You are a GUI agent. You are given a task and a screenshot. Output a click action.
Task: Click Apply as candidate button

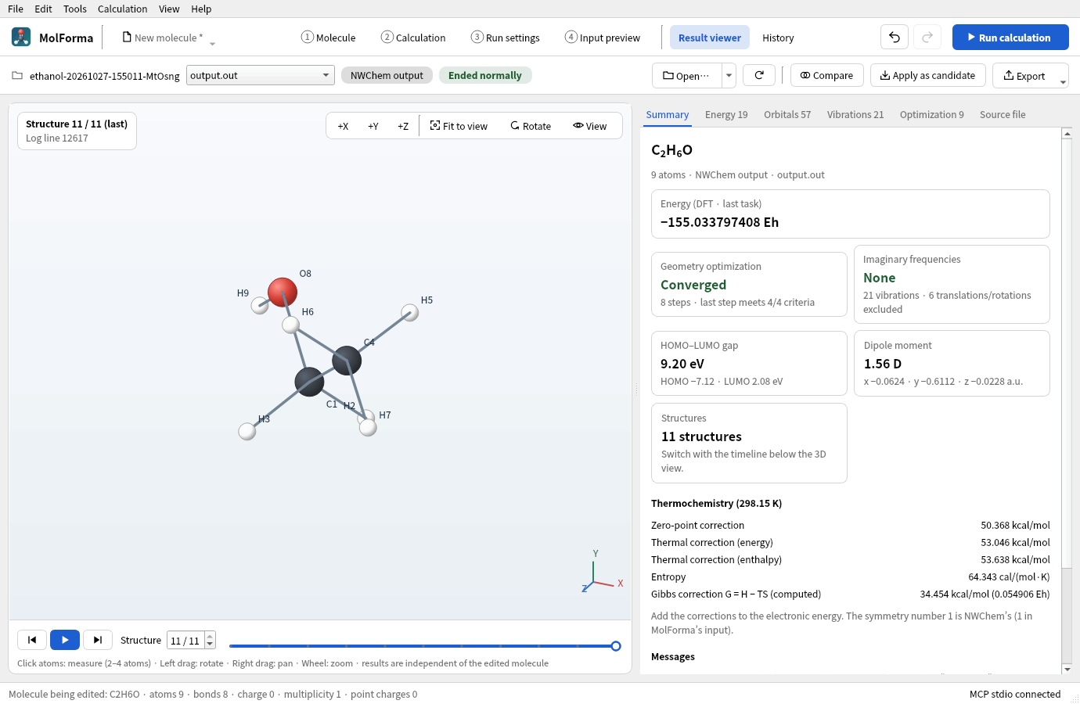pyautogui.click(x=927, y=75)
